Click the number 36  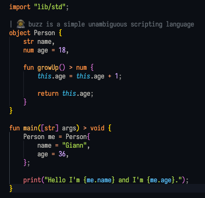62,154
